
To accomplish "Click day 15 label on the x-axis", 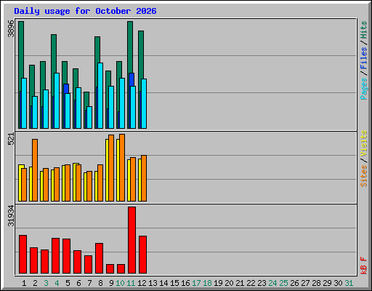I will tap(174, 283).
